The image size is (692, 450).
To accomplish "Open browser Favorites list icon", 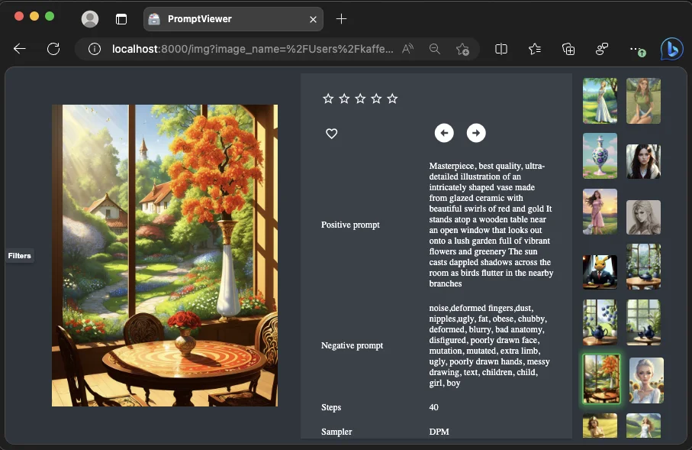I will [534, 49].
